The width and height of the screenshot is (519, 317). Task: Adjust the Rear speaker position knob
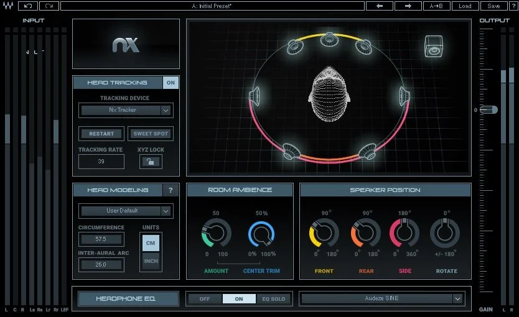click(x=366, y=233)
